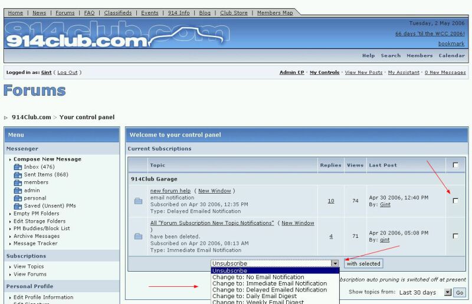Viewport: 472px width, 304px height.
Task: Click the 4 replies link
Action: coord(331,237)
